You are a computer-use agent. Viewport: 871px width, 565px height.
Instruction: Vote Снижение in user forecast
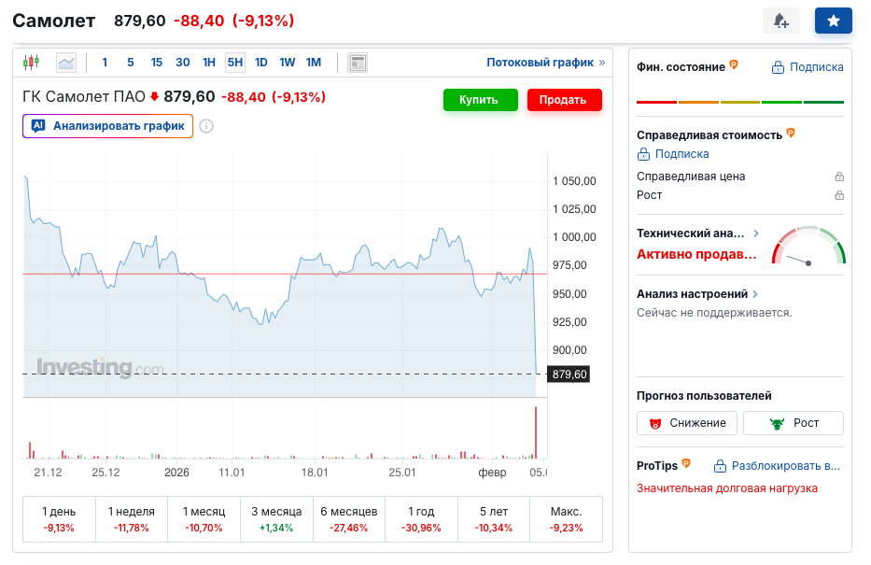click(687, 423)
